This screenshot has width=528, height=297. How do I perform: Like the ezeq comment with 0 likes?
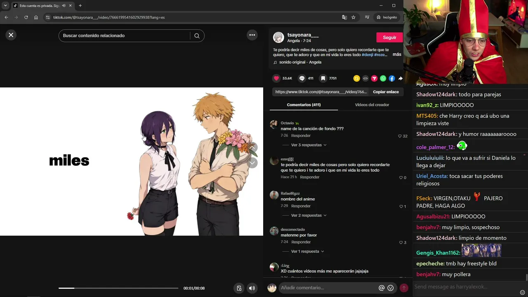(400, 178)
